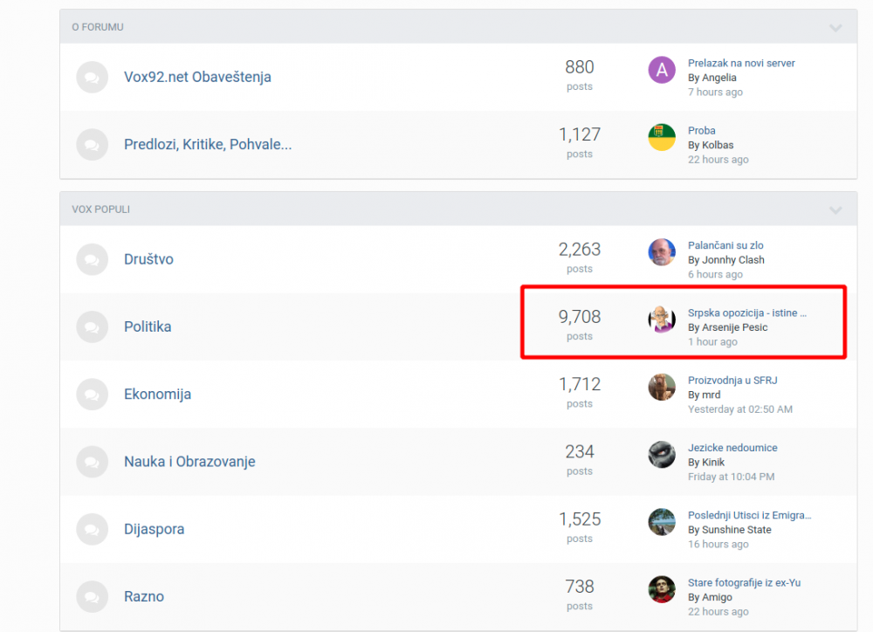
Task: Open latest topic 'Srpska opozicija - istine'
Action: [746, 313]
